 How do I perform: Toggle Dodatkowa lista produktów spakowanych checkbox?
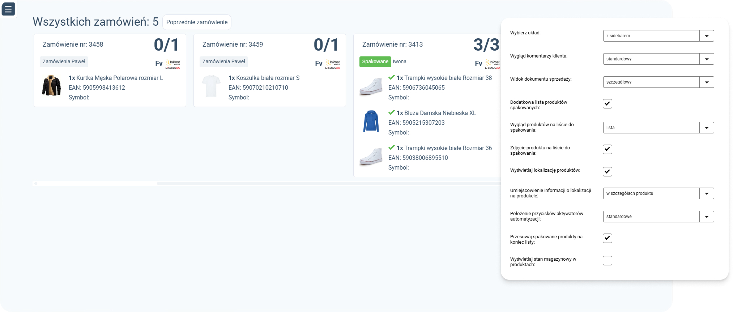[x=608, y=104]
